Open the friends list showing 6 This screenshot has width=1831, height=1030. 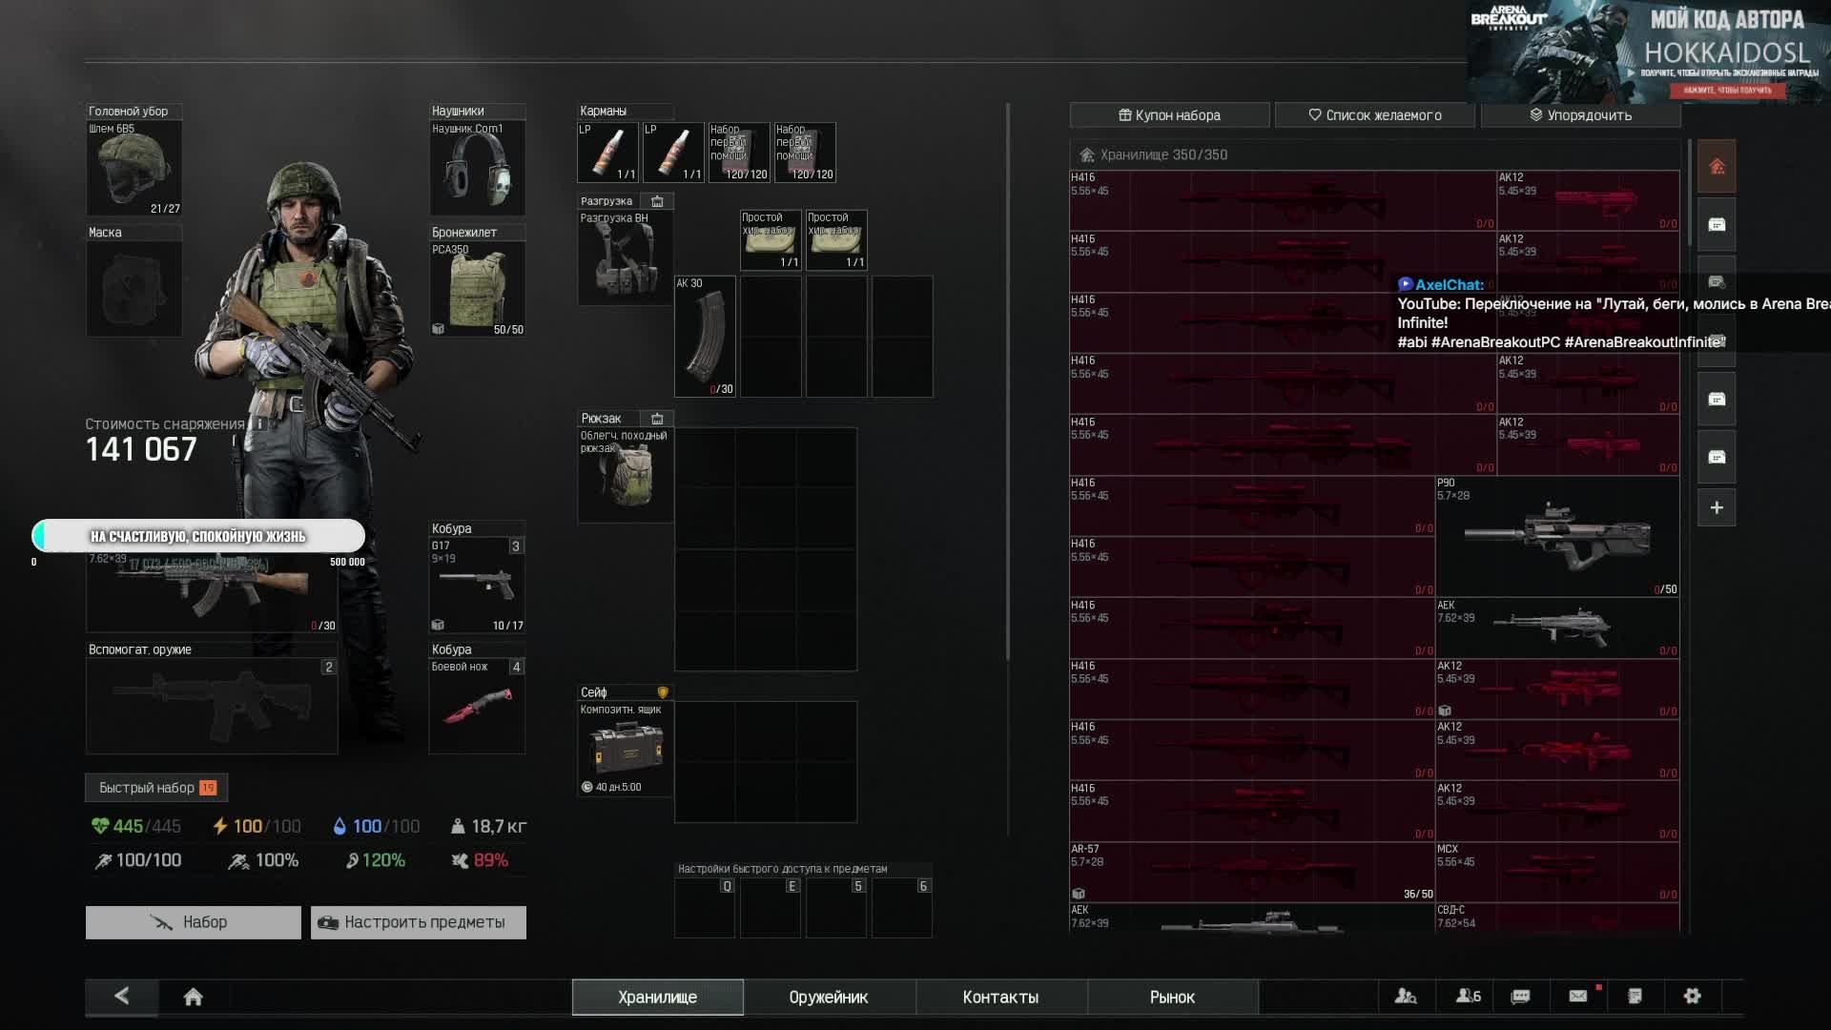[1468, 996]
